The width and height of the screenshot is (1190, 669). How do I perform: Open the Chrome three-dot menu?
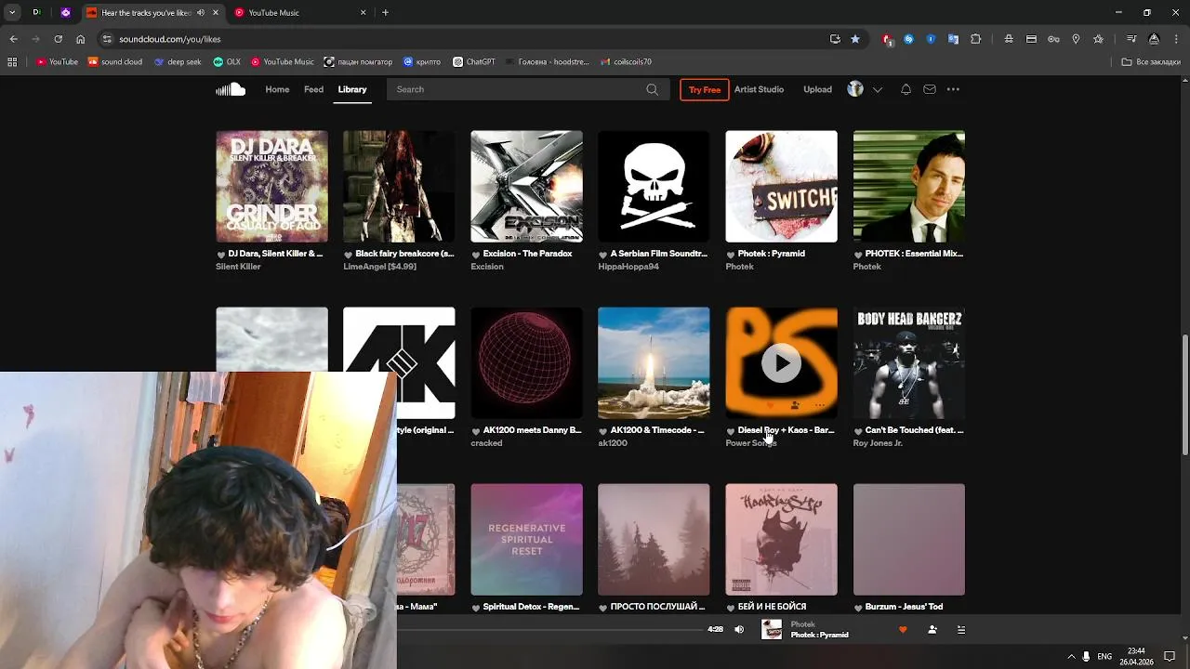[x=1176, y=39]
